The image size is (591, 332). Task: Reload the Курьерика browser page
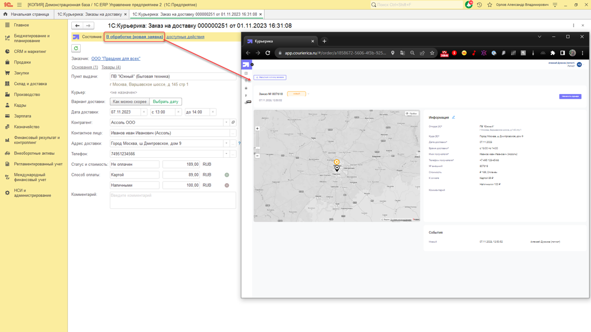[268, 53]
